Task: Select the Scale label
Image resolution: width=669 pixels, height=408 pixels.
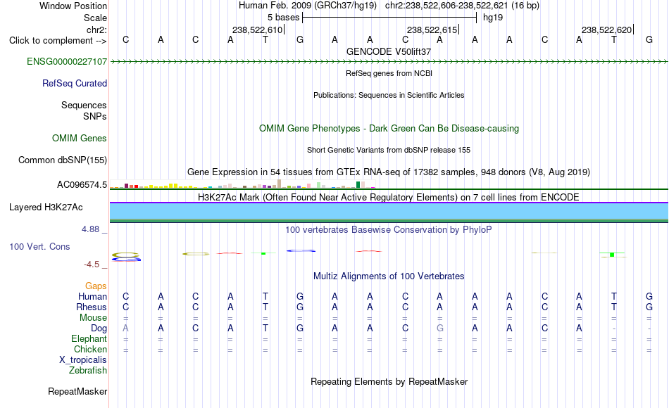Action: click(95, 18)
